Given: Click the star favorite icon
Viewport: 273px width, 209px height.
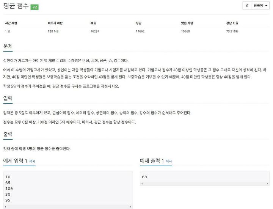Looking at the screenshot, I should [247, 6].
